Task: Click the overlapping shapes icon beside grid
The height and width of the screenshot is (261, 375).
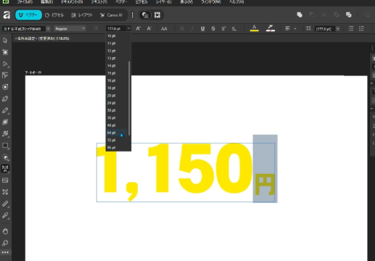Action: (145, 15)
